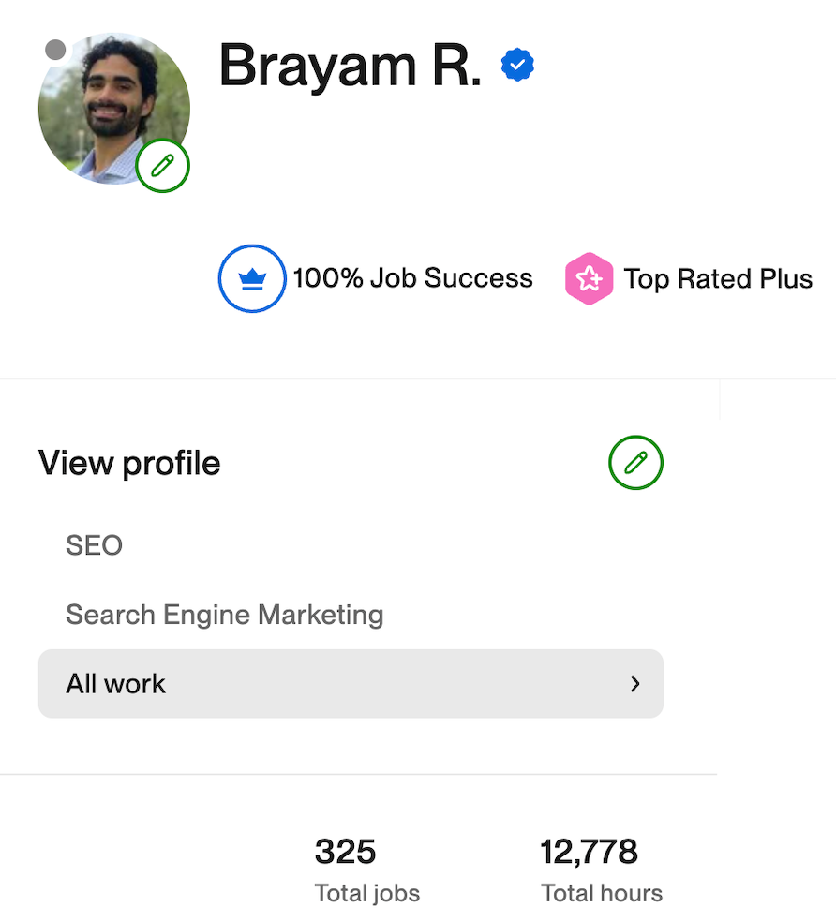Click the blue verified badge beside name
Screen dimensions: 836x922
click(x=517, y=65)
